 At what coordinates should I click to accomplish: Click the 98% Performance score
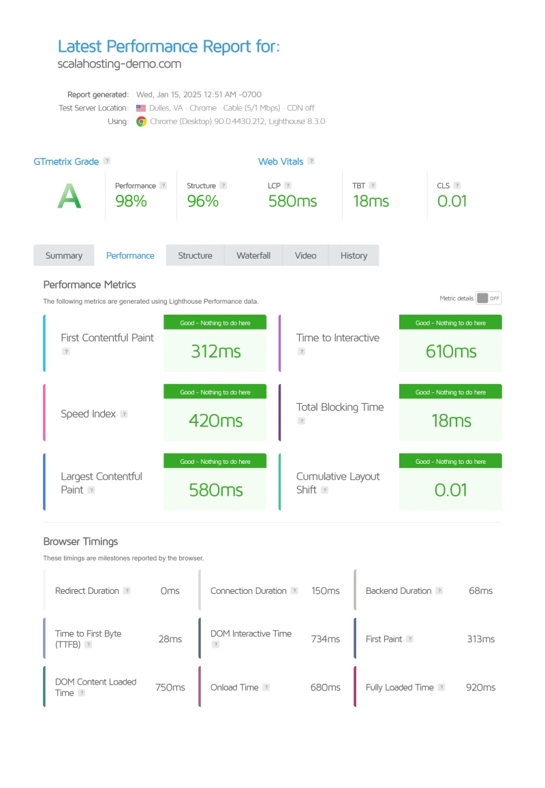point(131,201)
